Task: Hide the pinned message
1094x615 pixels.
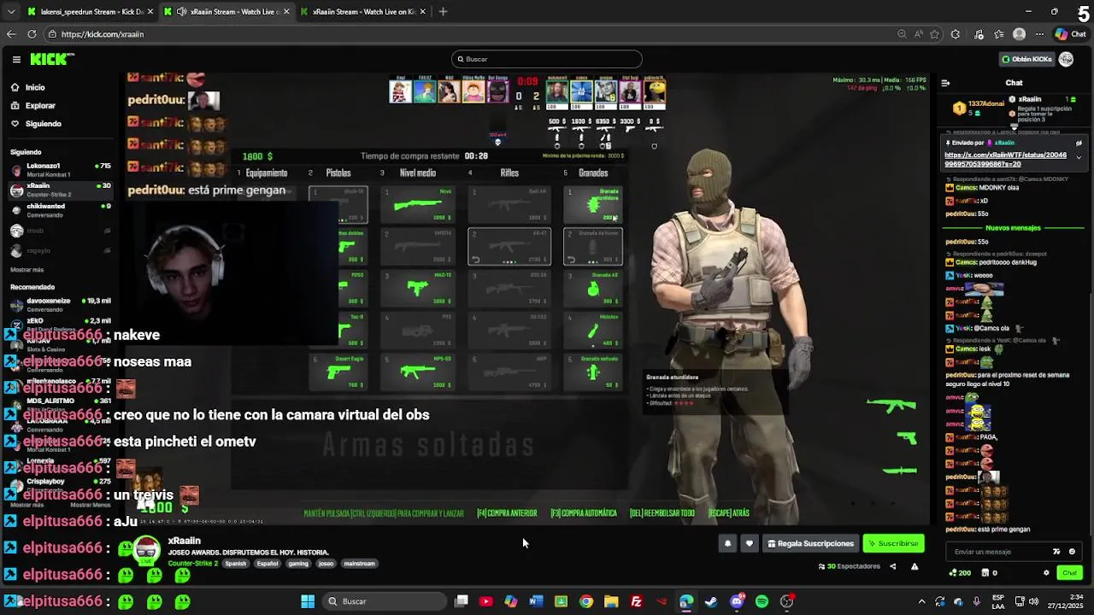Action: 1079,143
